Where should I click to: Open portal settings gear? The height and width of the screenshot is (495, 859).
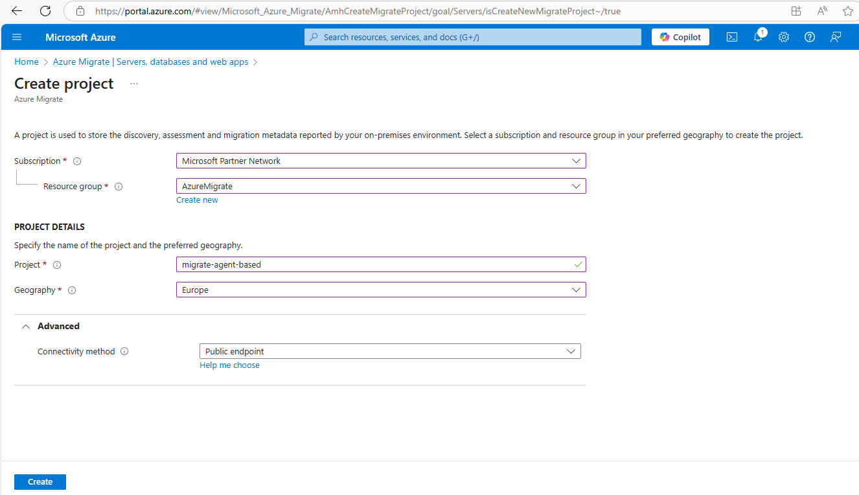click(x=784, y=37)
